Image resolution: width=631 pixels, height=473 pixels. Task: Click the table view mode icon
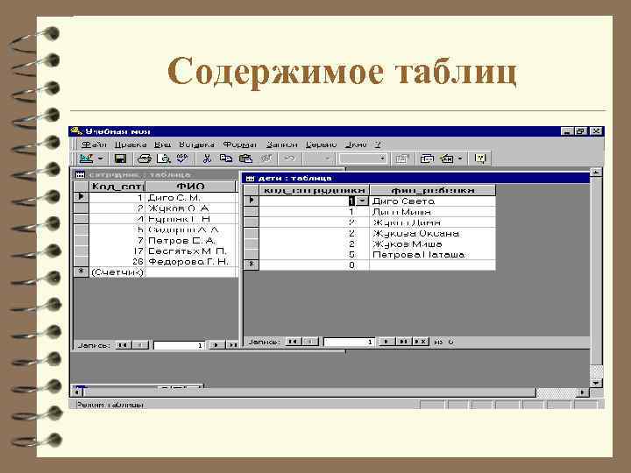coord(86,159)
